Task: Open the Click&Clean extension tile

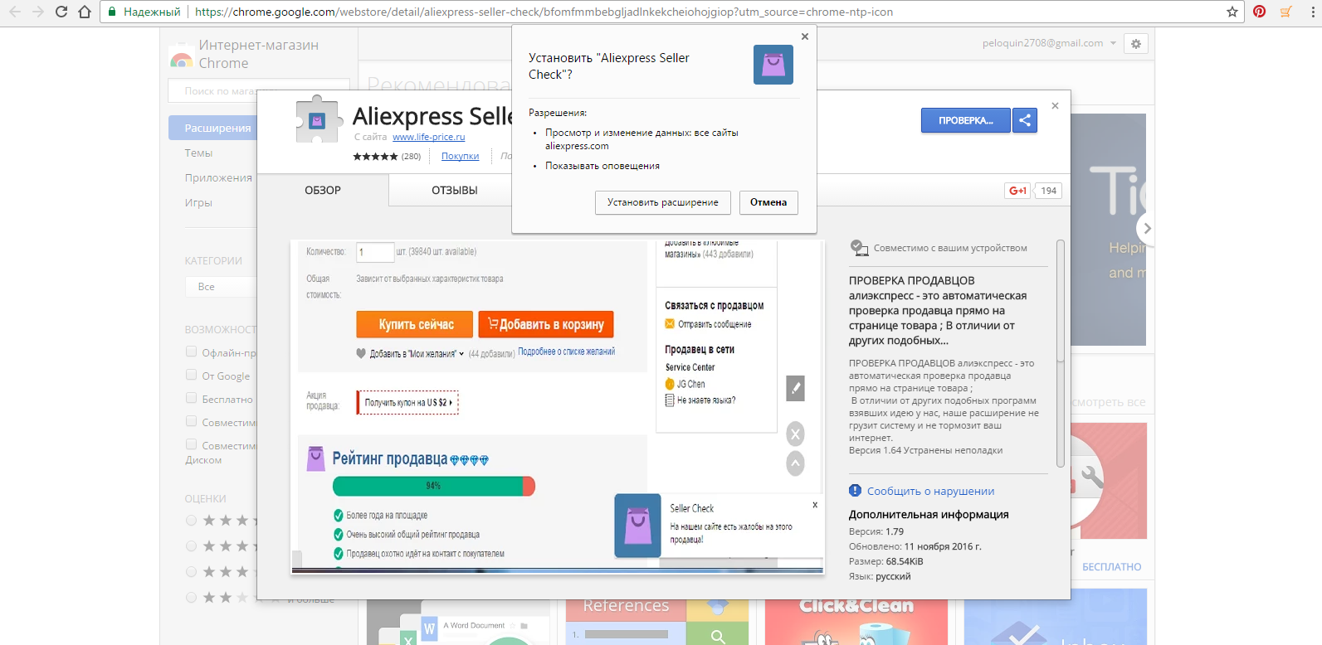Action: (x=856, y=617)
